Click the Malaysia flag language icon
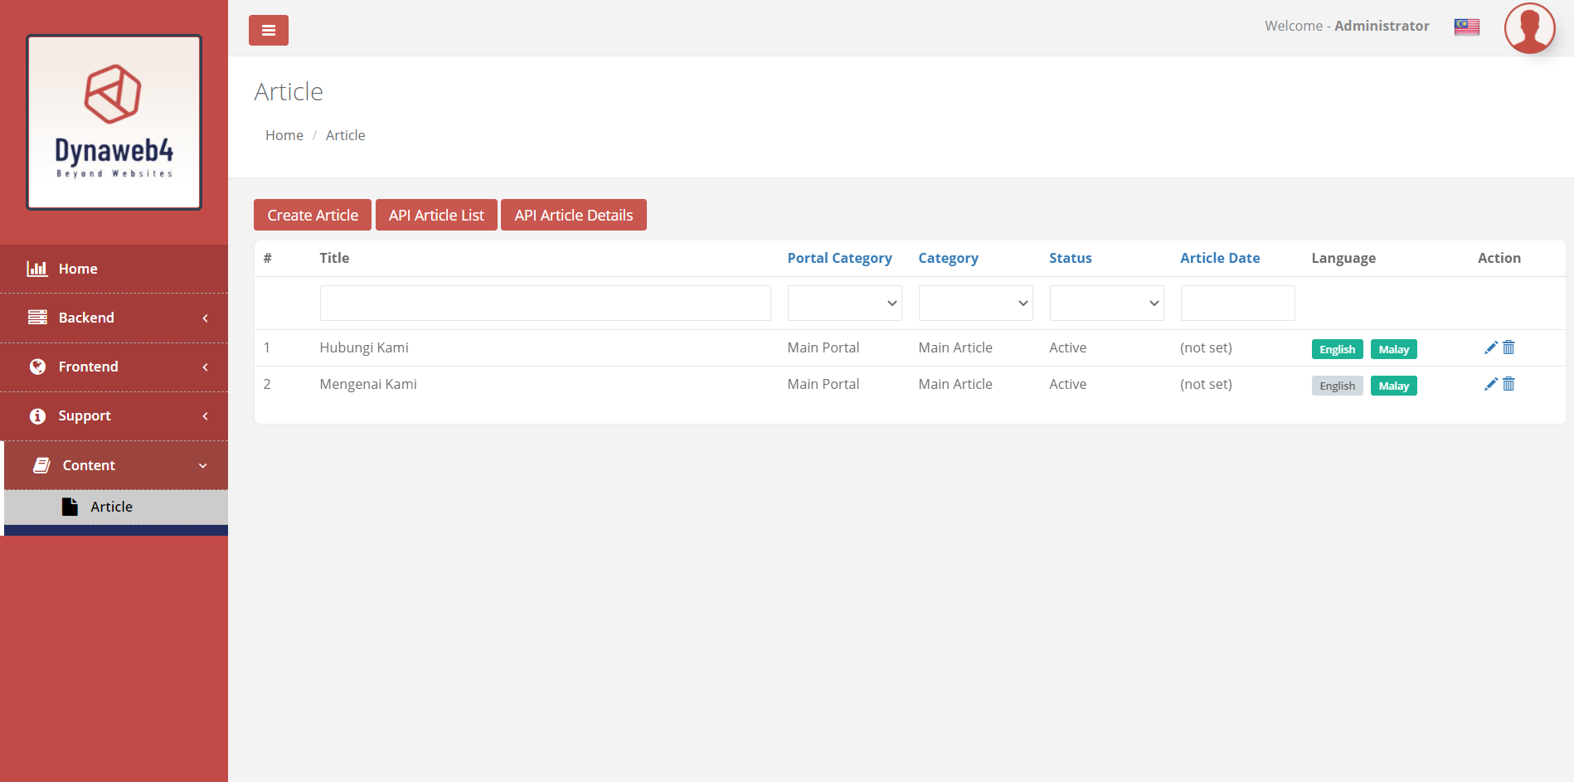This screenshot has width=1574, height=782. click(1466, 27)
